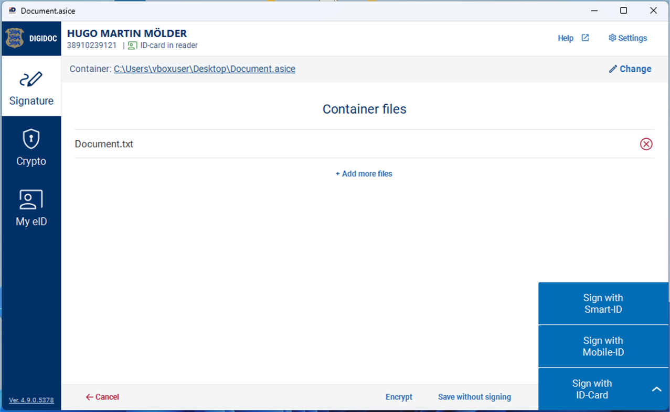Click the name HUGO MARTIN MÖLDER
Screen dimensions: 670x412
pos(127,34)
